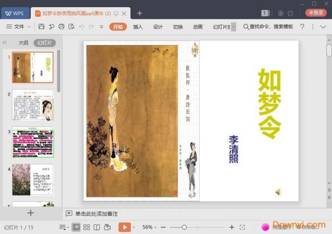Expand the quick access toolbar customize arrow
Viewport: 332px width, 234px height.
coord(101,27)
